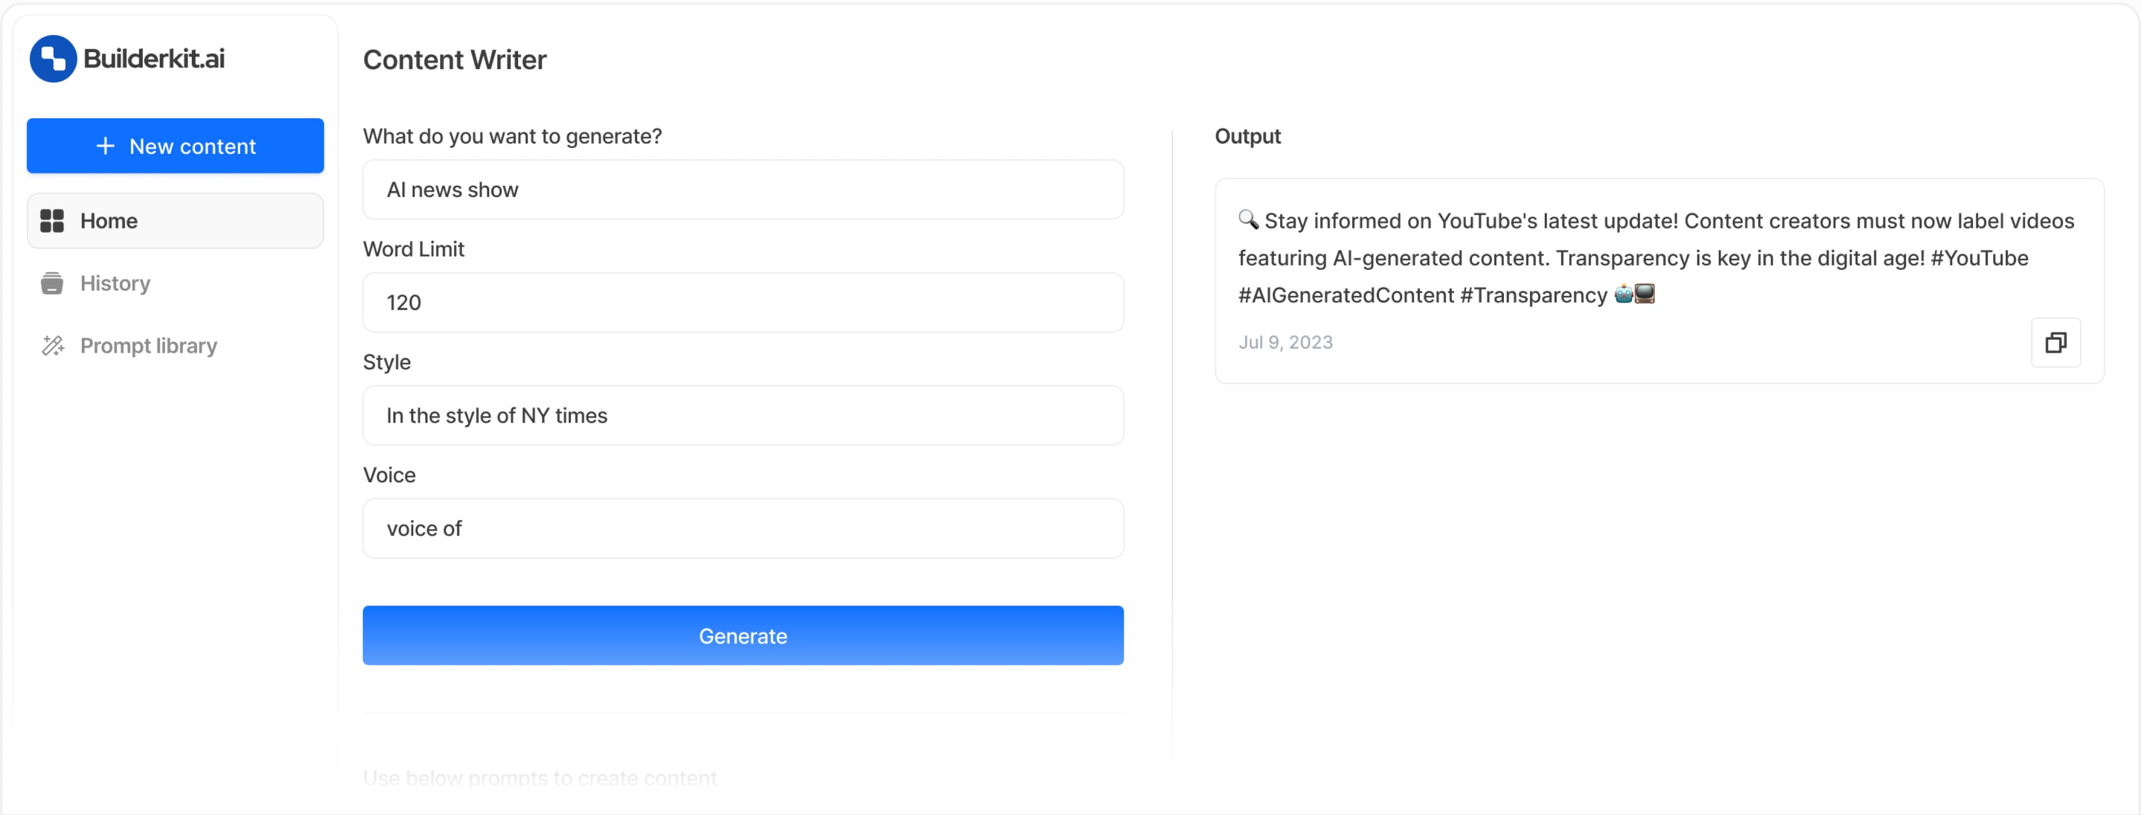2141x815 pixels.
Task: Create new content with the blue button
Action: click(x=175, y=146)
